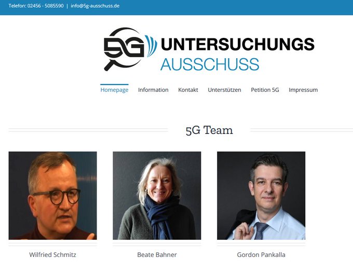
Task: Select the Unterstützen menu entry
Action: click(x=224, y=90)
